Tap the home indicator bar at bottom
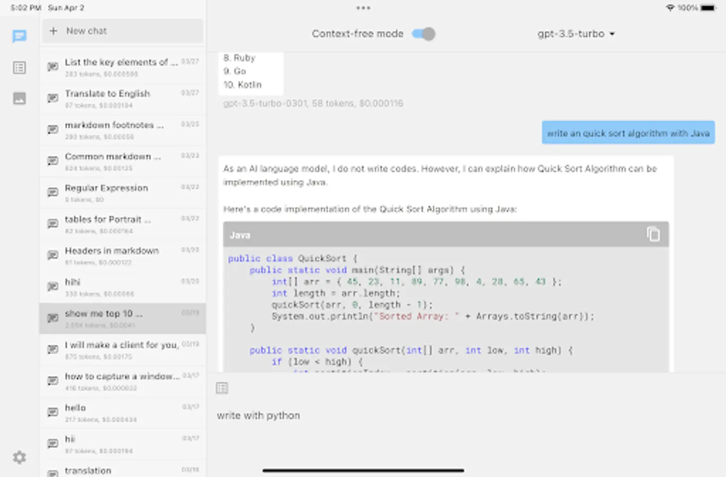This screenshot has height=477, width=726. pos(363,470)
